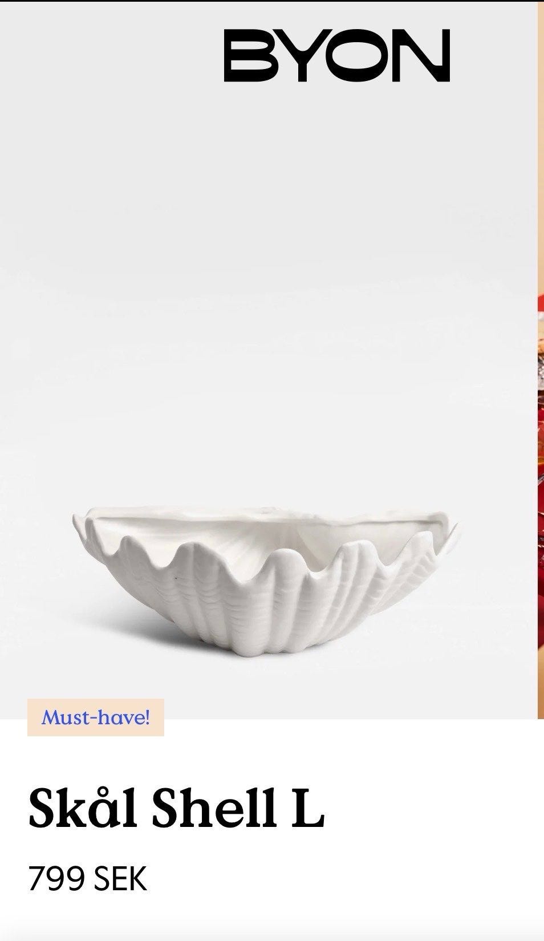The width and height of the screenshot is (544, 941).
Task: View the next product image at right edge
Action: [541, 359]
